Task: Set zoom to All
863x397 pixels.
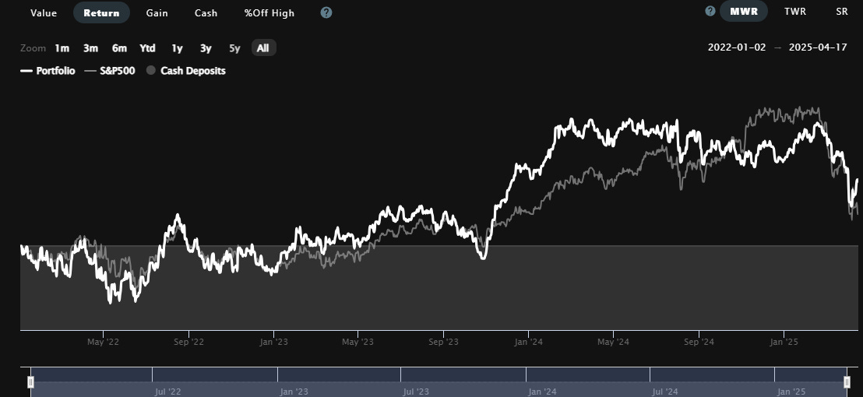Action: (x=263, y=47)
